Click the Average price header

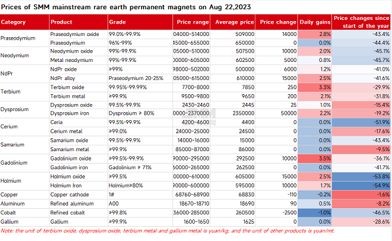[x=232, y=22]
